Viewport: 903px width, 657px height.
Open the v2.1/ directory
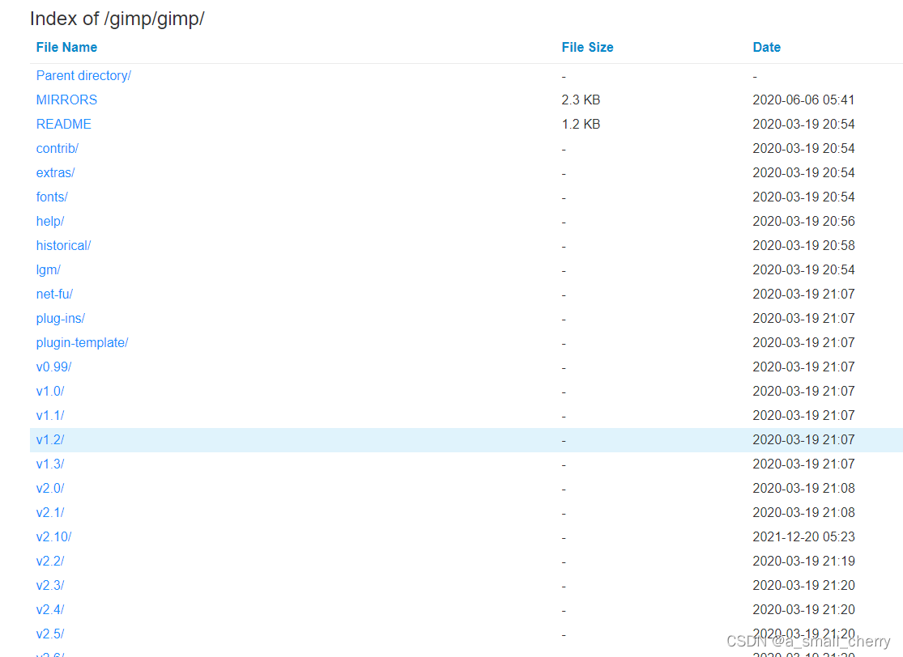[50, 513]
